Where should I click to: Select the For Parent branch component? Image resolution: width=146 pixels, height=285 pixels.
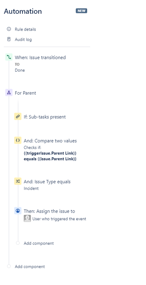pyautogui.click(x=25, y=93)
